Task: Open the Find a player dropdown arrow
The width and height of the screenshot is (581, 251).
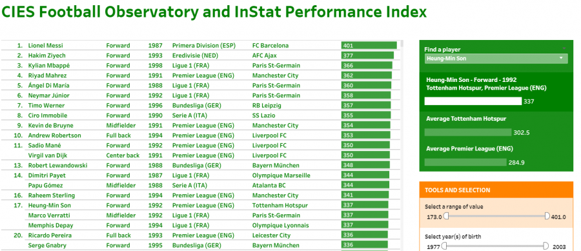Action: point(561,59)
